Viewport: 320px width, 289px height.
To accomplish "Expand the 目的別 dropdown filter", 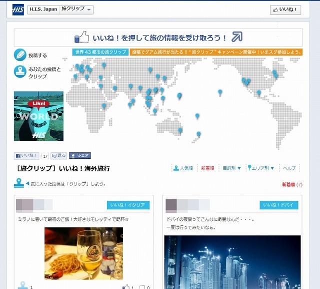I will click(231, 168).
